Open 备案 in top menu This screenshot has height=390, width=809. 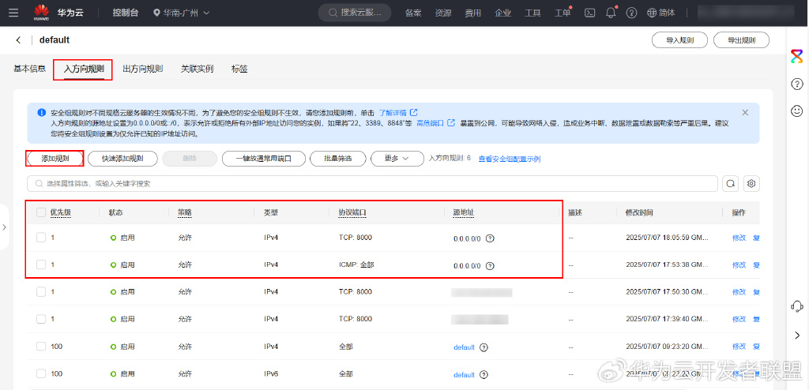[412, 13]
